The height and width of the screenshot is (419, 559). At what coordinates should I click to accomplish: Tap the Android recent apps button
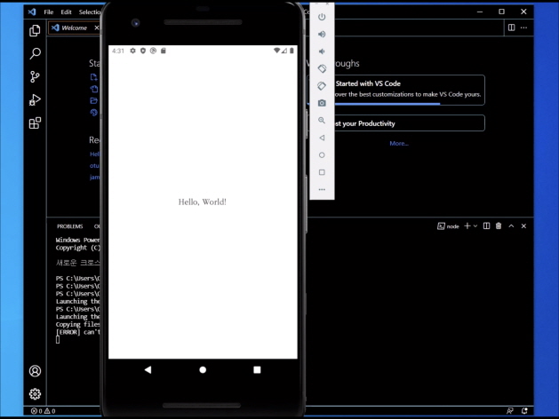[x=257, y=370]
